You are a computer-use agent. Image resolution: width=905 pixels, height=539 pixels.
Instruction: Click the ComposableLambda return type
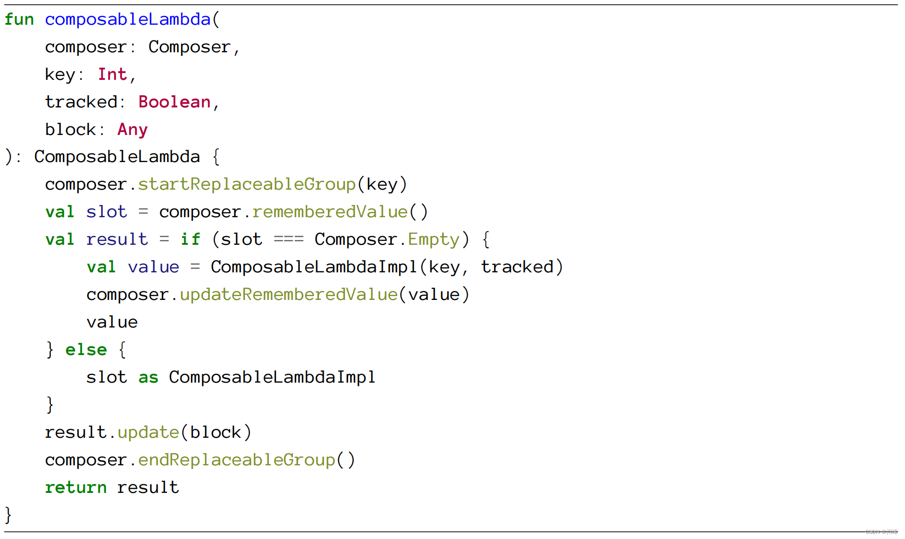pyautogui.click(x=117, y=157)
